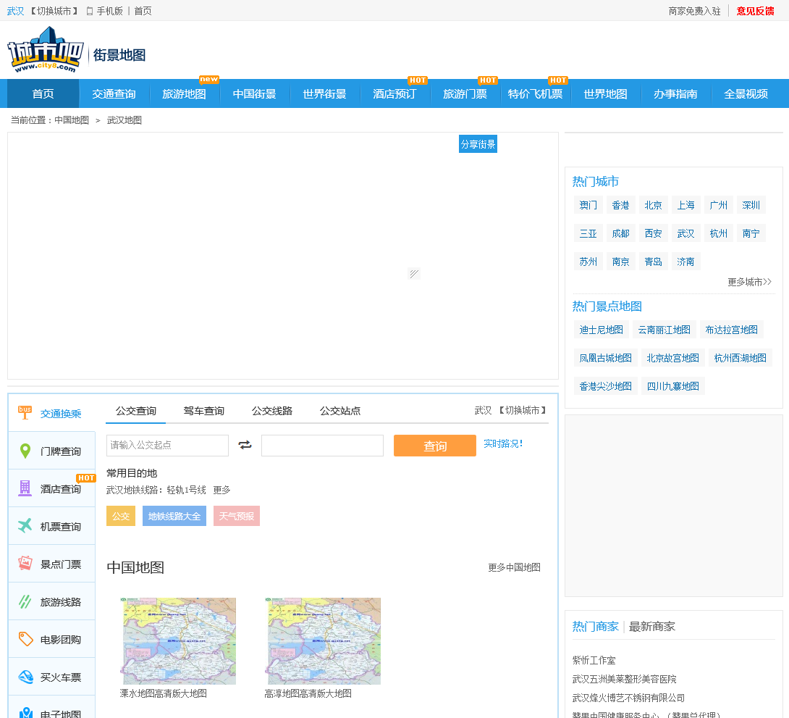Screen dimensions: 789x718
Task: Expand 更多城市>> list
Action: pyautogui.click(x=749, y=282)
